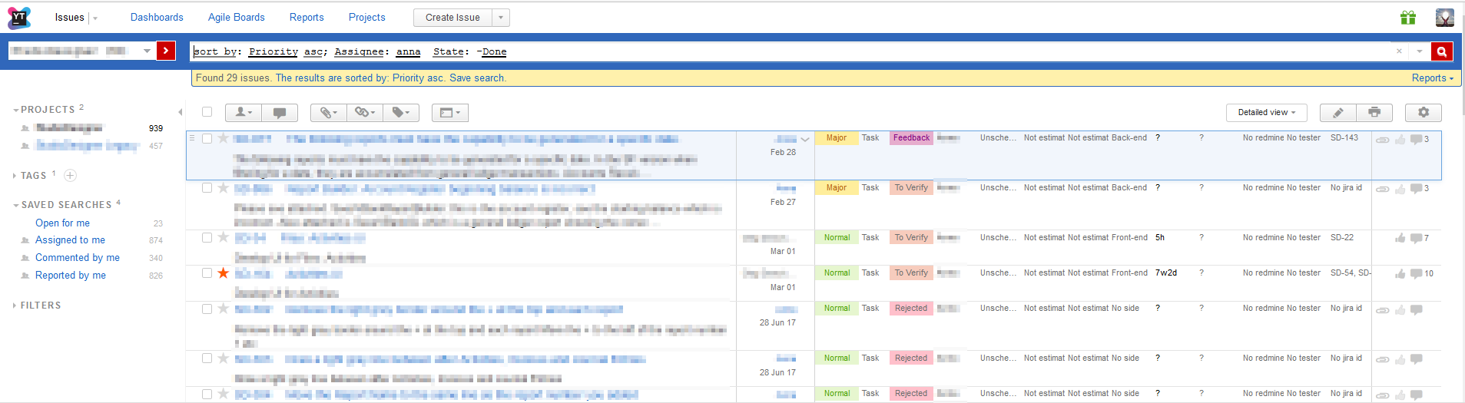The height and width of the screenshot is (403, 1465).
Task: Vote thumbs up on SD-143 row
Action: click(1400, 139)
